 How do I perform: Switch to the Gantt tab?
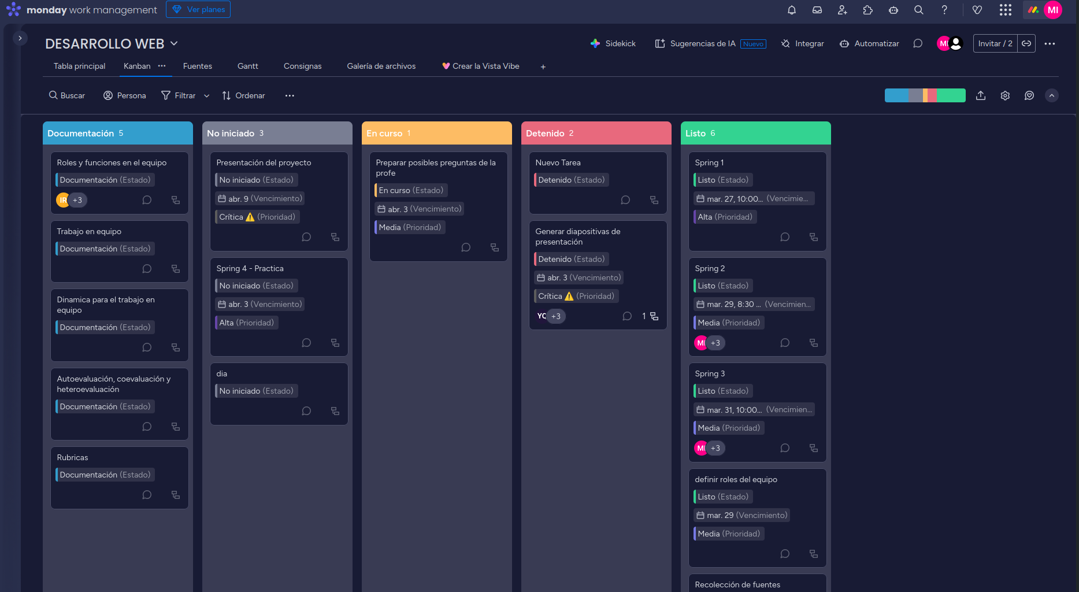click(x=247, y=66)
